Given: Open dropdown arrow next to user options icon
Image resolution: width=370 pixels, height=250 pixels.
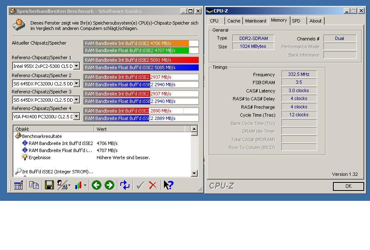Looking at the screenshot, I should pos(69,185).
